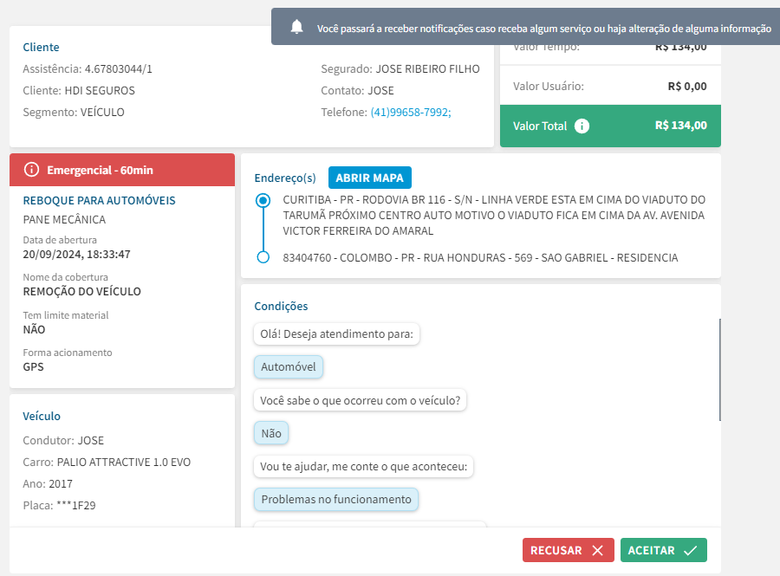Click the Não answer chip

[x=271, y=433]
